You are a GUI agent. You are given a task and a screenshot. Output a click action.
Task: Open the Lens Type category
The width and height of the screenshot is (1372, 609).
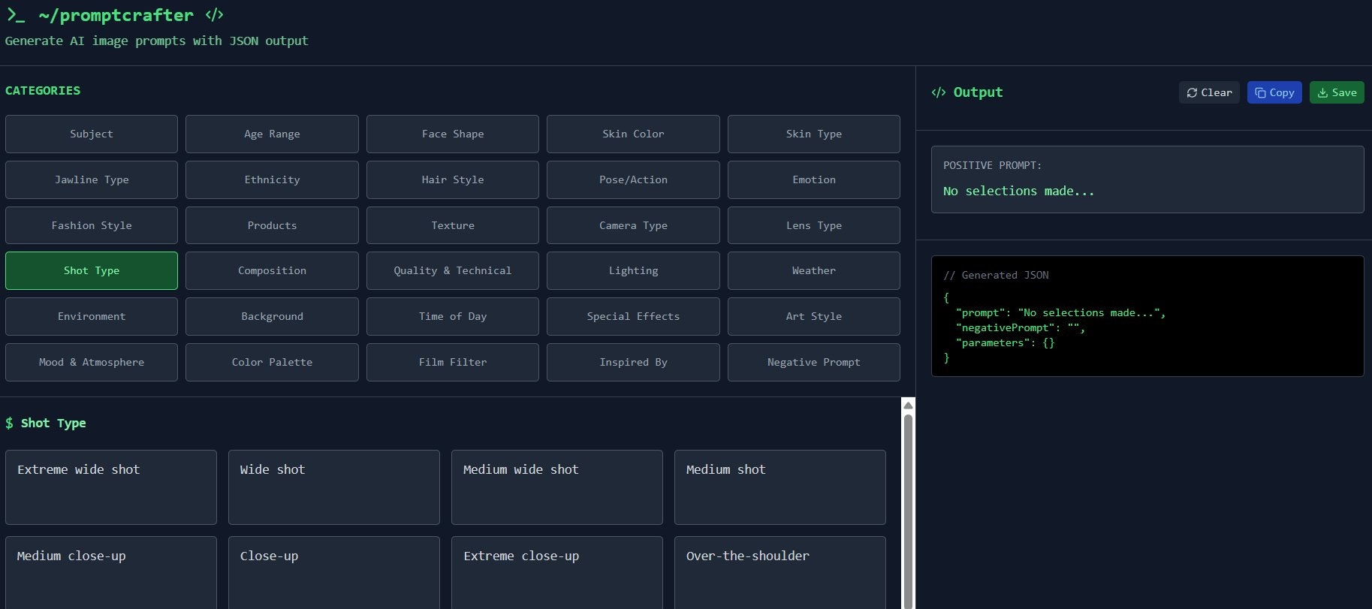[814, 225]
